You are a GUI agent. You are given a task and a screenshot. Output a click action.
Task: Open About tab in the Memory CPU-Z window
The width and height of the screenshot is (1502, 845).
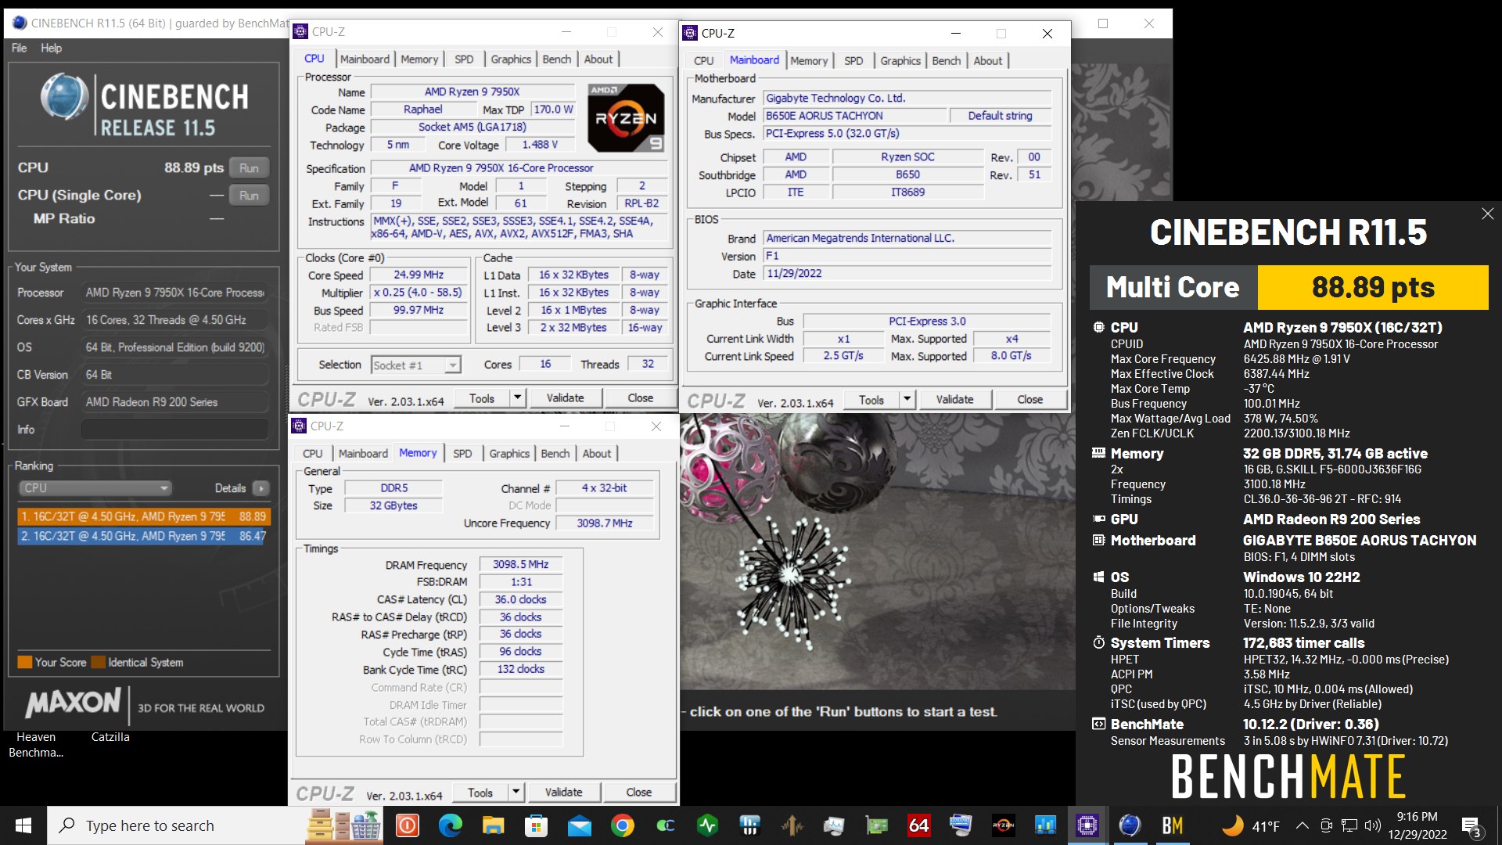[x=597, y=454]
